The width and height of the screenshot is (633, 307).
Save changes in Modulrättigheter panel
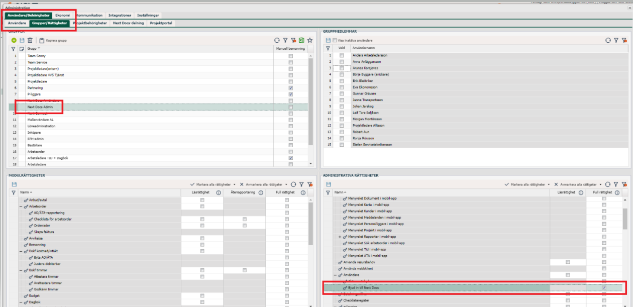[14, 184]
